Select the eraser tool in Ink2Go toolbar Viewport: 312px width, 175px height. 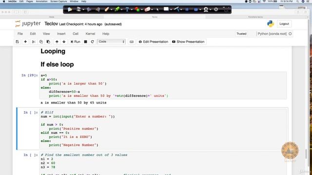tap(147, 9)
